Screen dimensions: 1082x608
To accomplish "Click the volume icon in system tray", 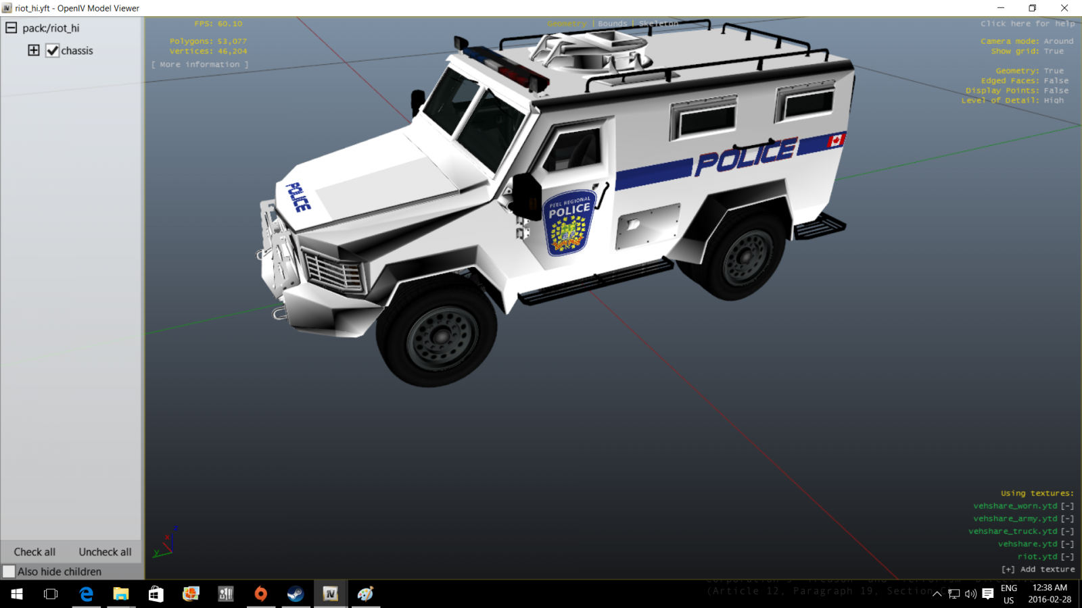I will coord(970,594).
